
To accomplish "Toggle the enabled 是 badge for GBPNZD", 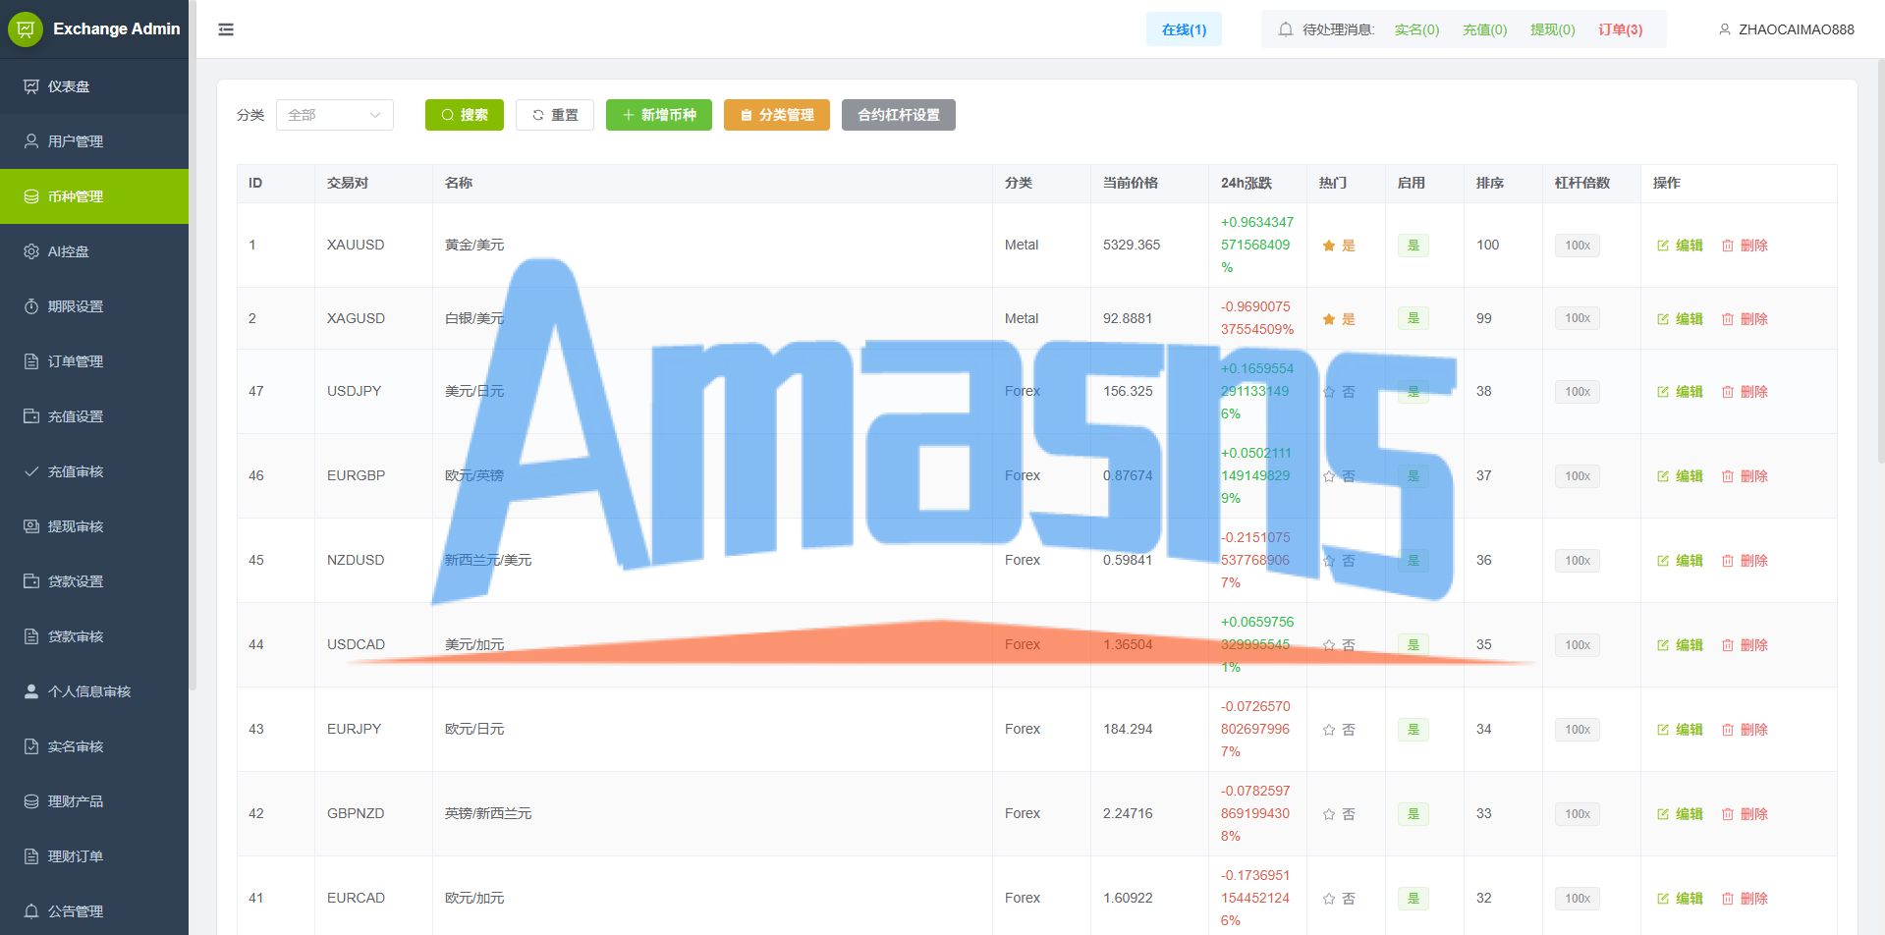I will pos(1414,814).
